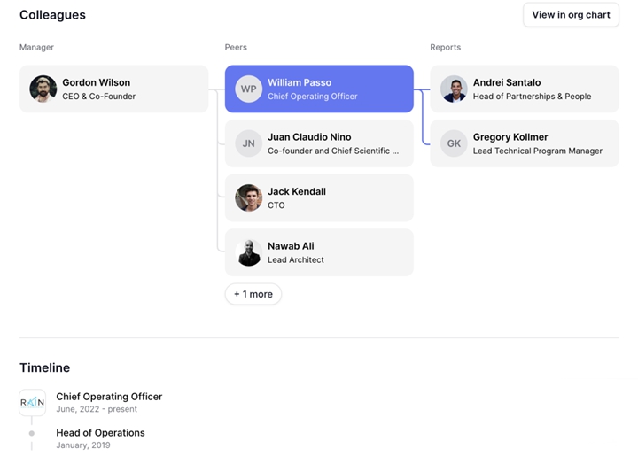Open Gregory Kollmer's name link

510,136
